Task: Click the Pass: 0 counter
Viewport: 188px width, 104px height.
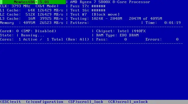Action: [x=111, y=40]
